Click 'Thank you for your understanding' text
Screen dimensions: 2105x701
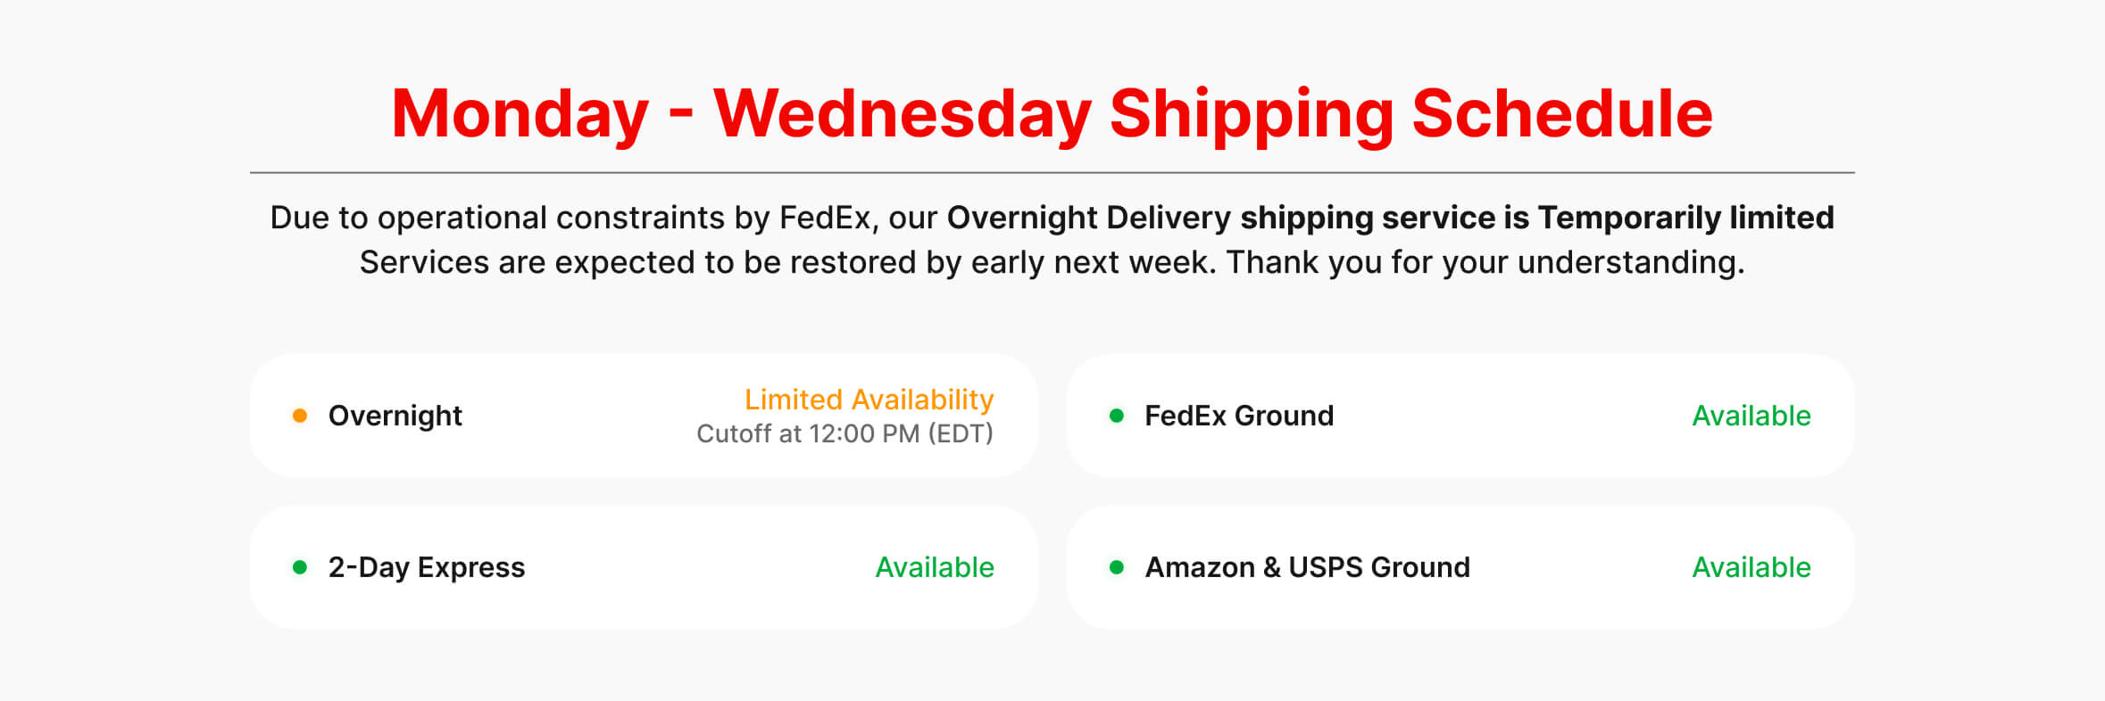[1485, 262]
